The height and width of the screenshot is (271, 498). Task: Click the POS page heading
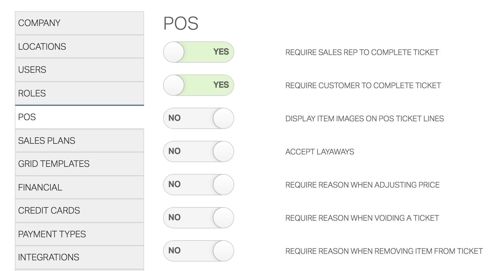(181, 23)
